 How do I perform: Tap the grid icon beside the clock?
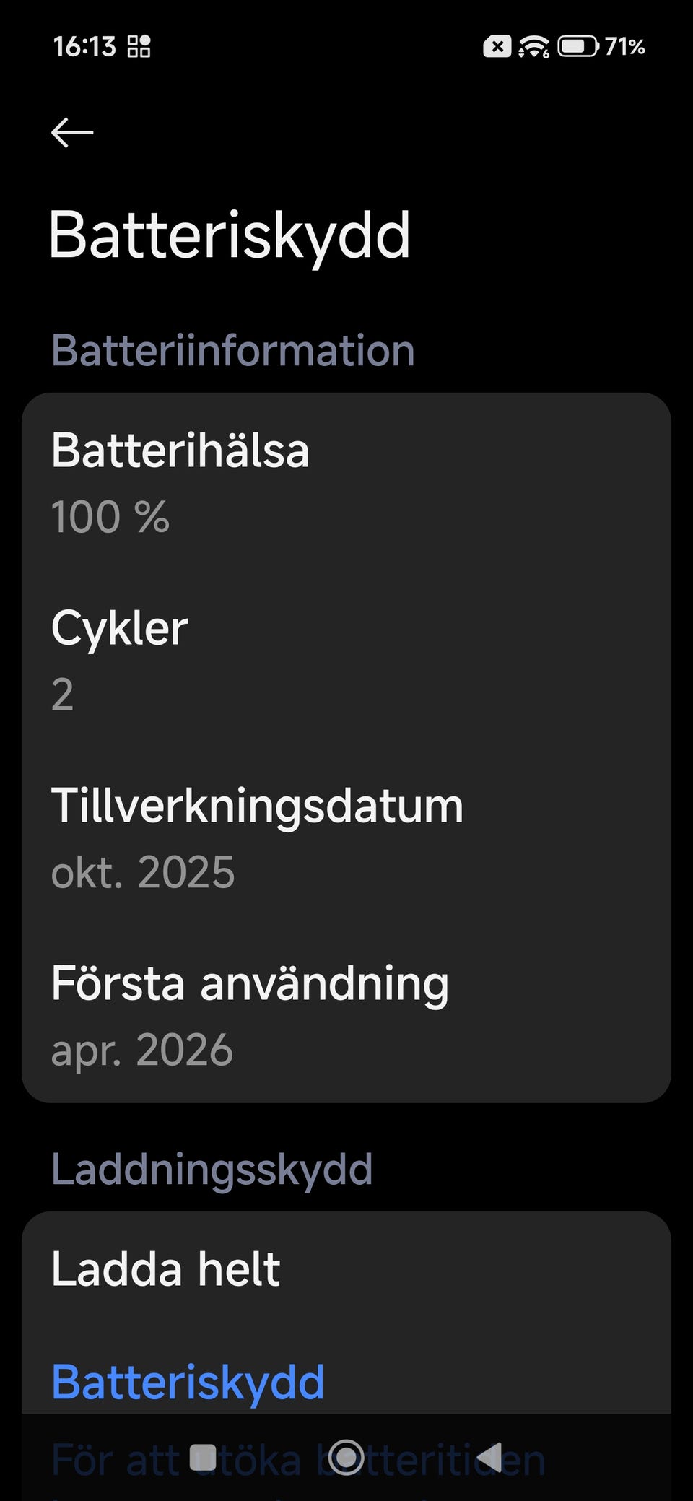139,47
